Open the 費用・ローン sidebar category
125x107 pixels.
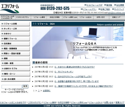(x=15, y=74)
